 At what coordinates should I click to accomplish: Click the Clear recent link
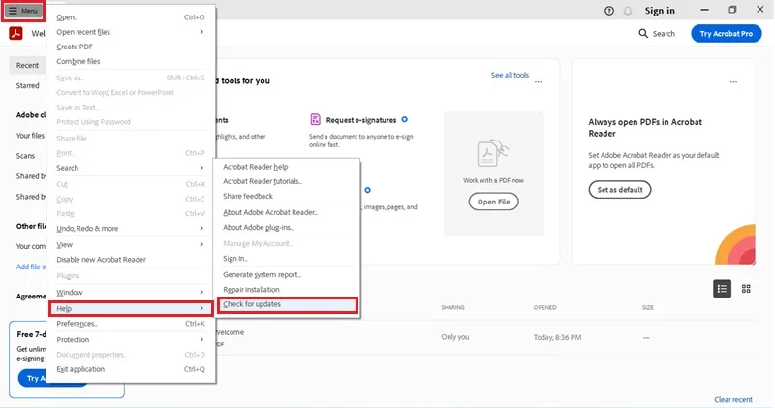tap(733, 399)
